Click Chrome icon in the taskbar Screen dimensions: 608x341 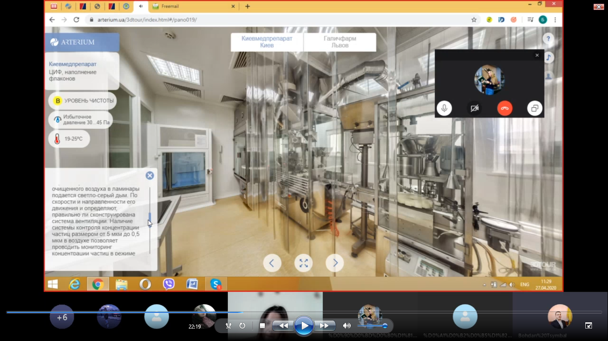[x=98, y=284]
